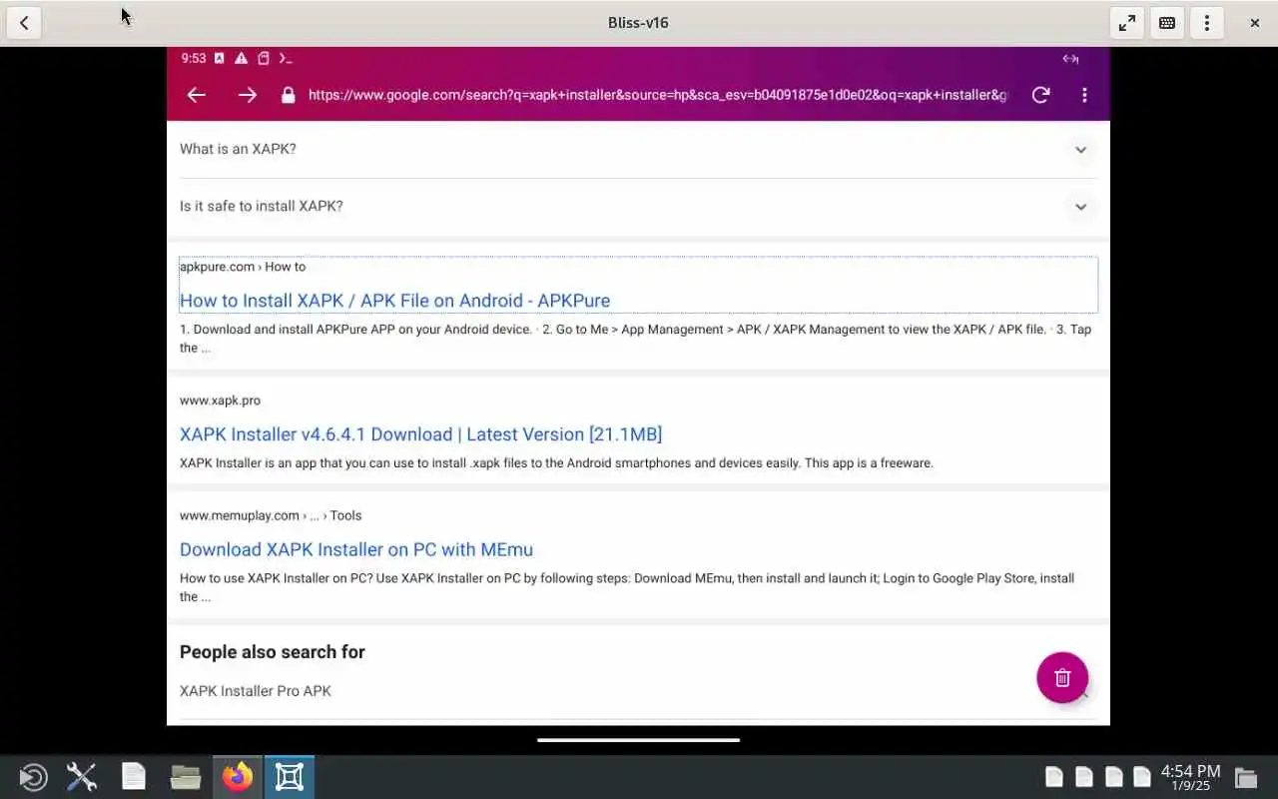Click the apkpure.com › How to breadcrumb
This screenshot has height=799, width=1278.
[243, 267]
